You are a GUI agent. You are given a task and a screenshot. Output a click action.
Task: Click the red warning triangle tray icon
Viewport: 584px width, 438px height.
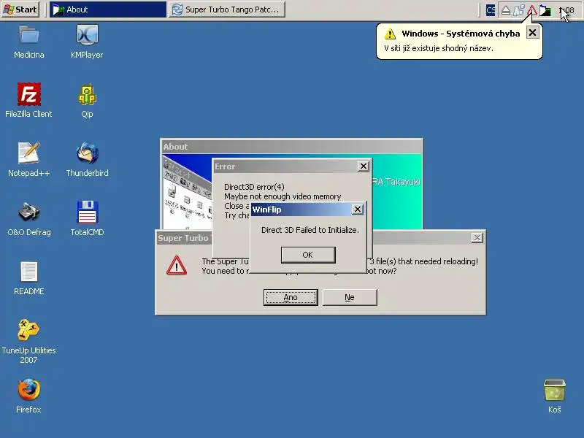[532, 10]
